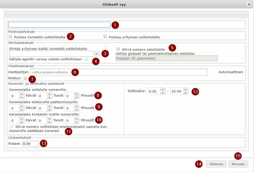Decrease Päivät for toistuvalle päättymissyylle karenssi
Viewport: 254px width, 172px height.
[x=21, y=110]
